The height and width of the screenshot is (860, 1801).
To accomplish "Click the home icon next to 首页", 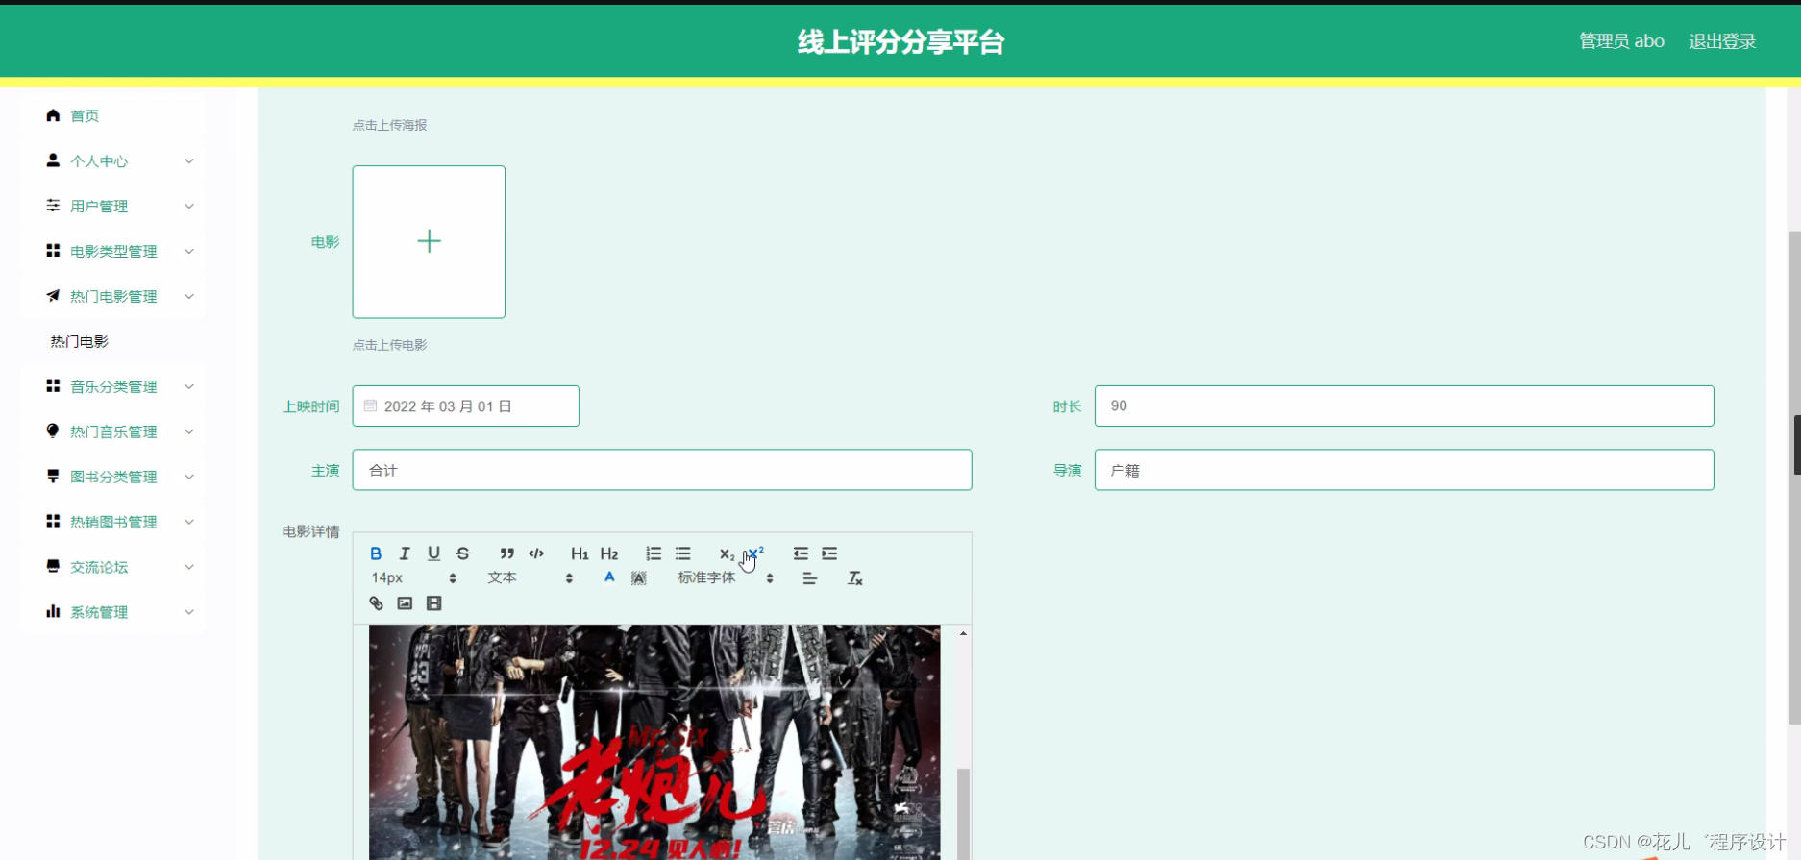I will pyautogui.click(x=53, y=115).
